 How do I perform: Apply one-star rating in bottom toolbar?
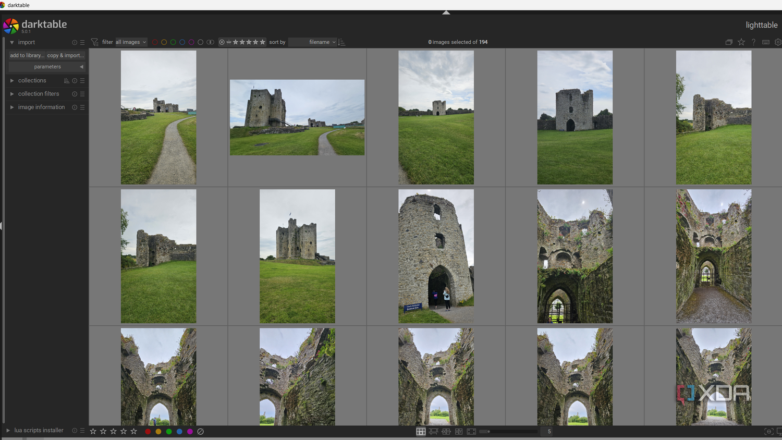93,432
